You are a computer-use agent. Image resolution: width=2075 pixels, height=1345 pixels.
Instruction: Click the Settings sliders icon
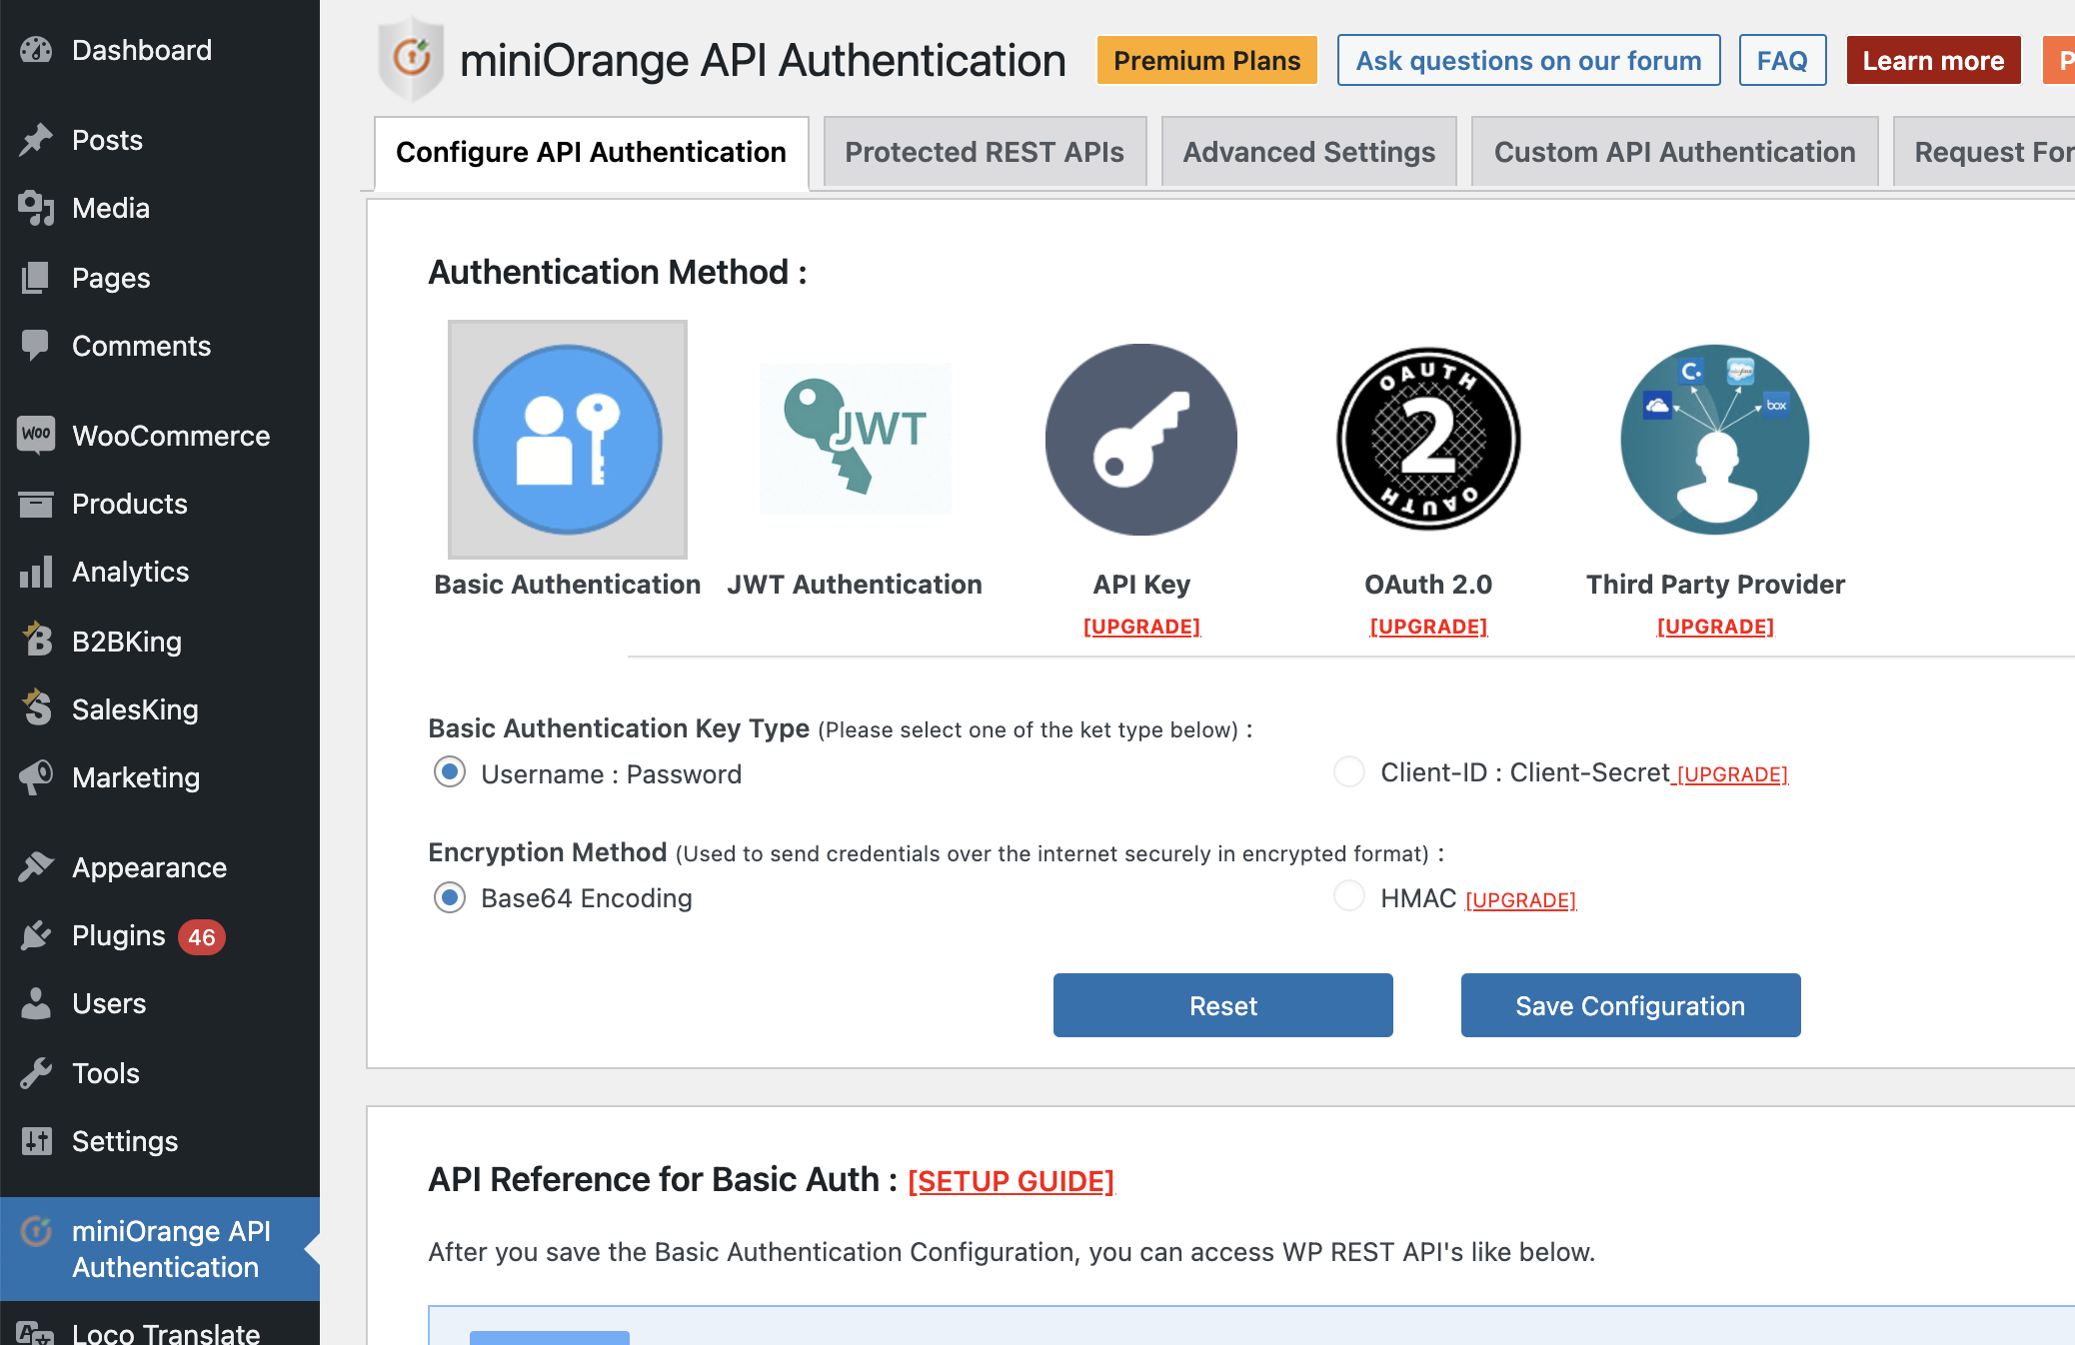(36, 1141)
